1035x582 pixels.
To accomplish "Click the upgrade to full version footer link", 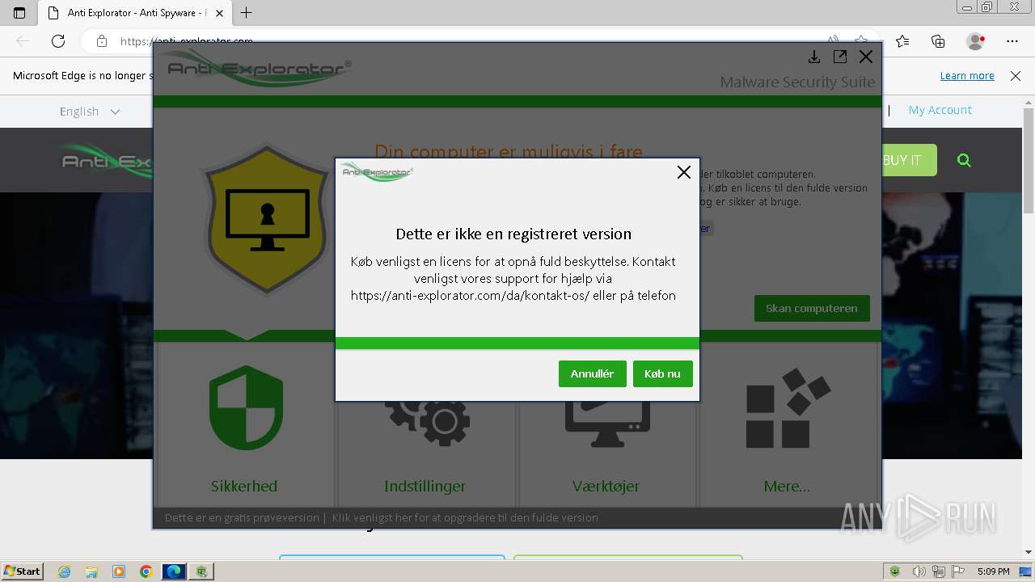I will pyautogui.click(x=465, y=517).
